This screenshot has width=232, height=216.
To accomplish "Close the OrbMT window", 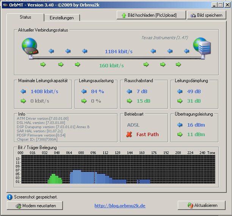I will (x=227, y=5).
